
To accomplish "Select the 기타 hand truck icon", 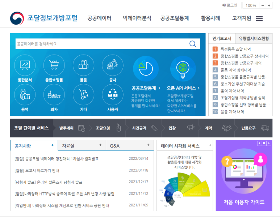I will (x=83, y=95).
